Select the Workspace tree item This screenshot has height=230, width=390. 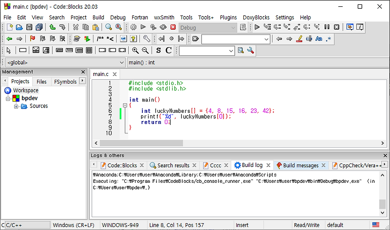click(26, 90)
